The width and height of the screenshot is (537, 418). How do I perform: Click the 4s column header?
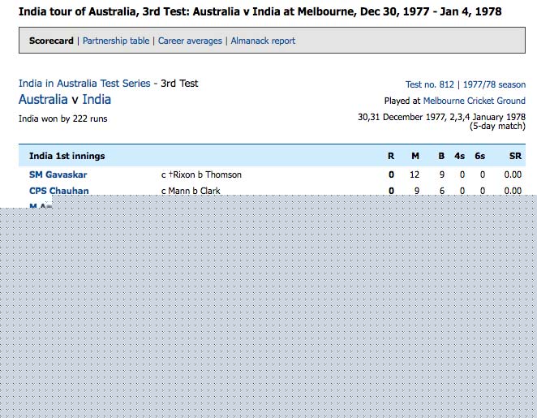click(460, 156)
